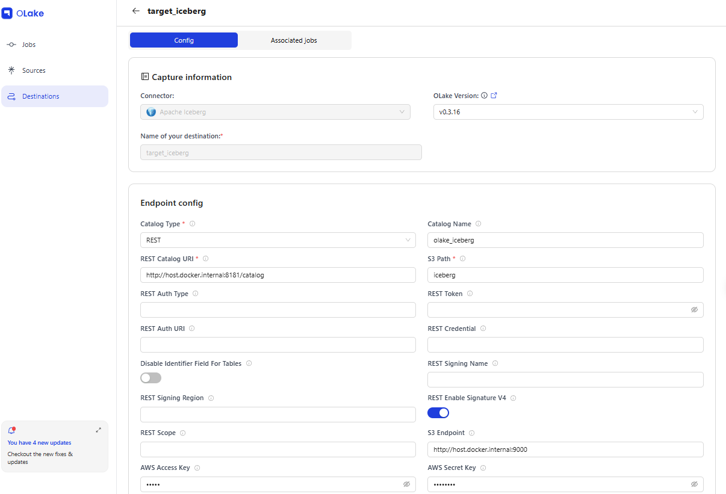This screenshot has height=494, width=726.
Task: Click info icon beside OLake Version
Action: click(x=484, y=96)
